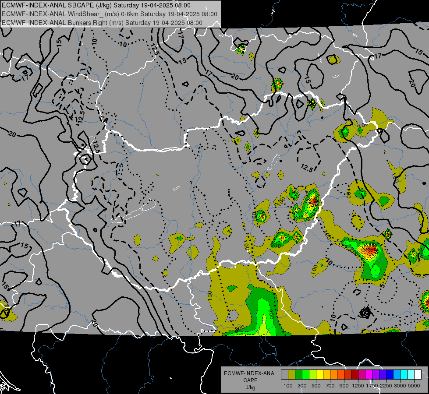Select the pale cyan legend swatch
Screen dimensions: 429x394
pyautogui.click(x=411, y=375)
